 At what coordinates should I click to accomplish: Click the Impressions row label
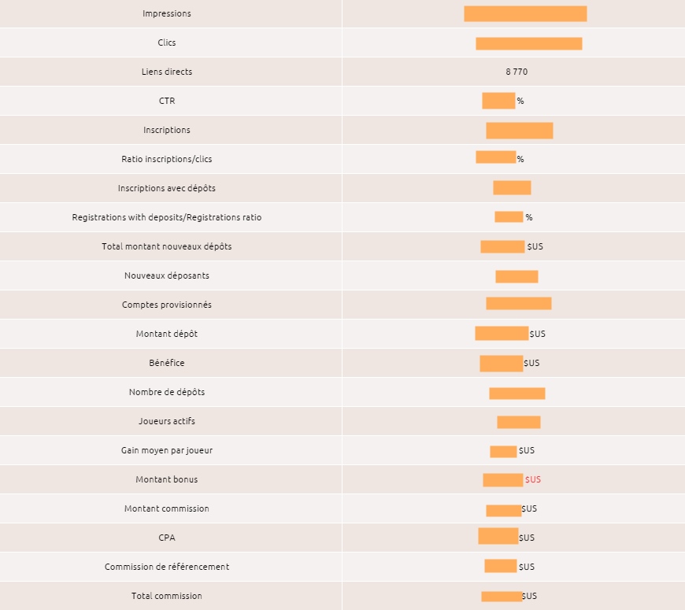(x=167, y=13)
